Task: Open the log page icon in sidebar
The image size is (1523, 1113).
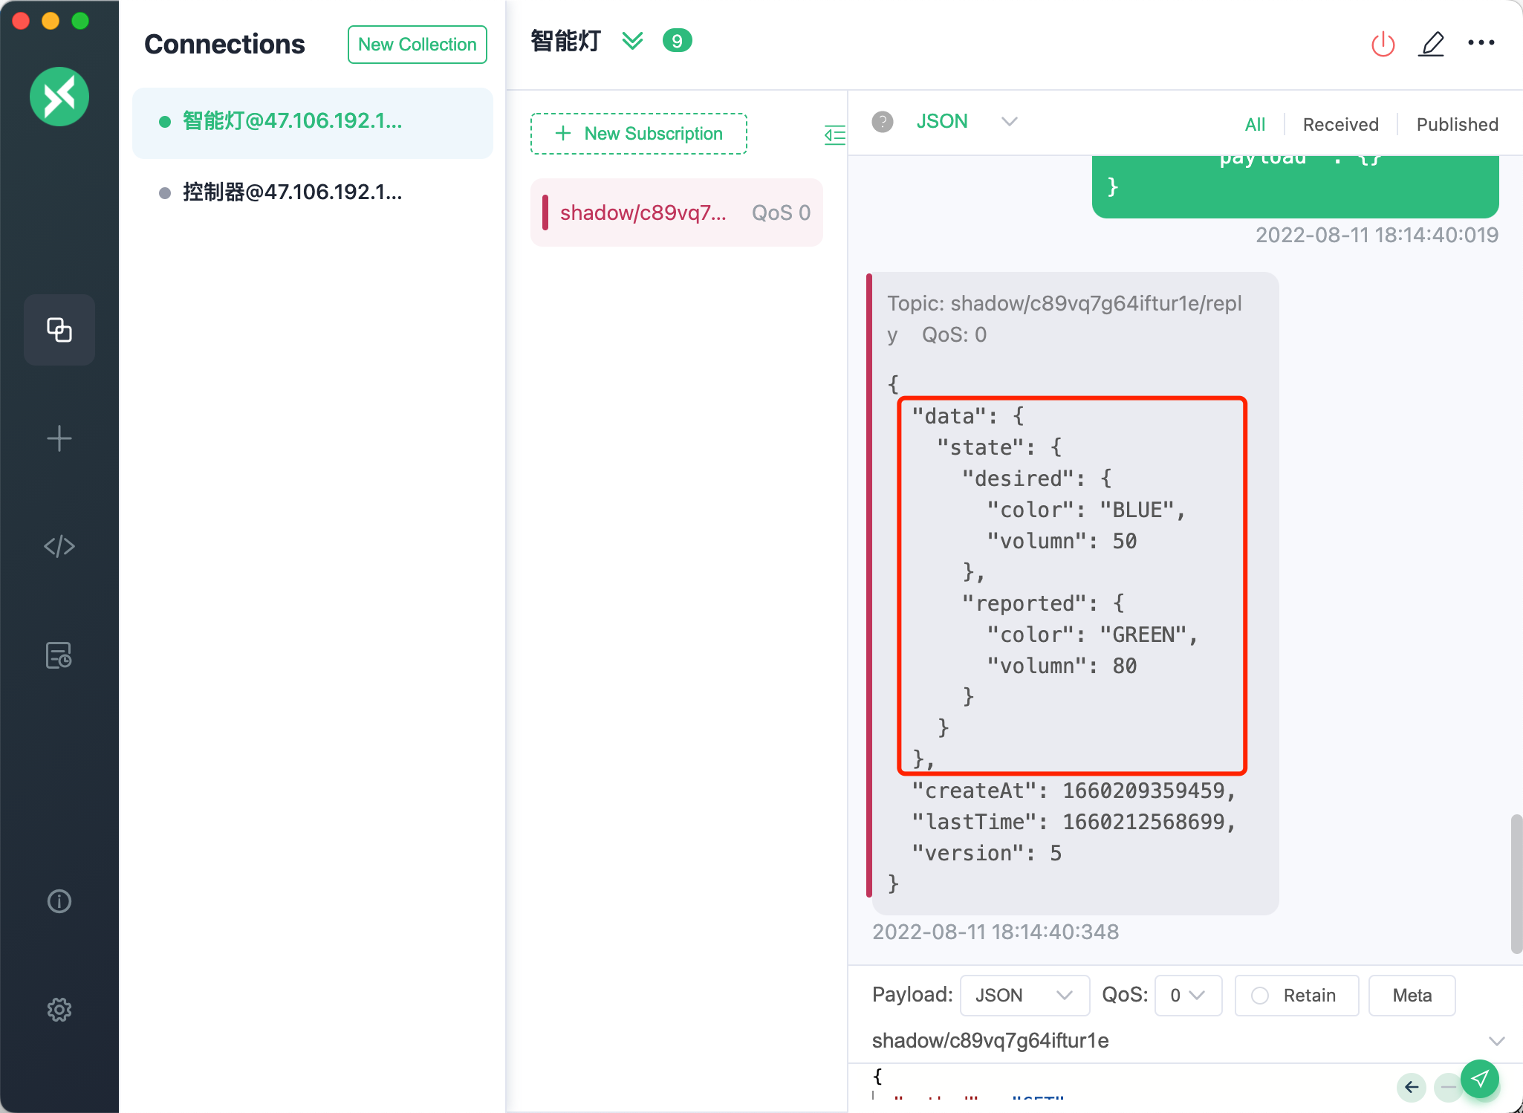Action: pyautogui.click(x=59, y=655)
